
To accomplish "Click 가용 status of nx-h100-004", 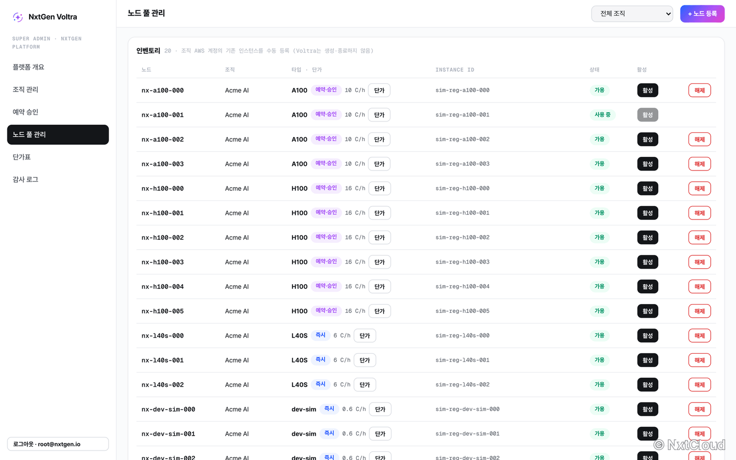I will (599, 287).
